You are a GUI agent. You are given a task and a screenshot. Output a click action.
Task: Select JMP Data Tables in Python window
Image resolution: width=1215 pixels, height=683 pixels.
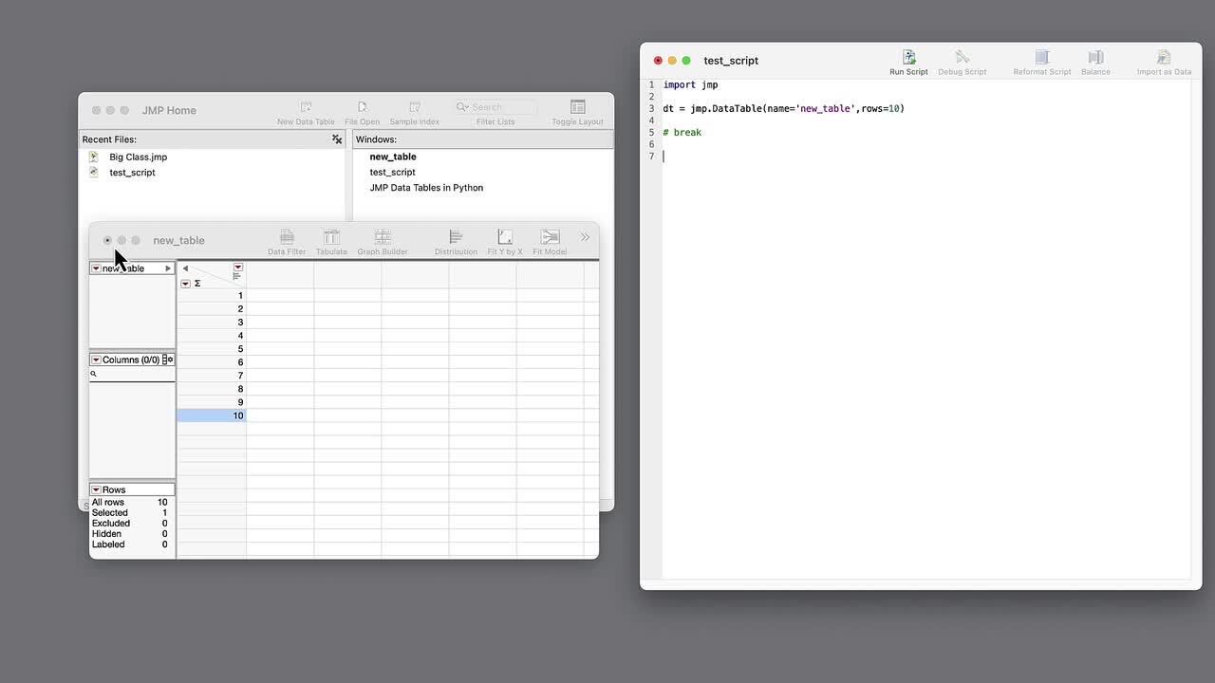(426, 188)
